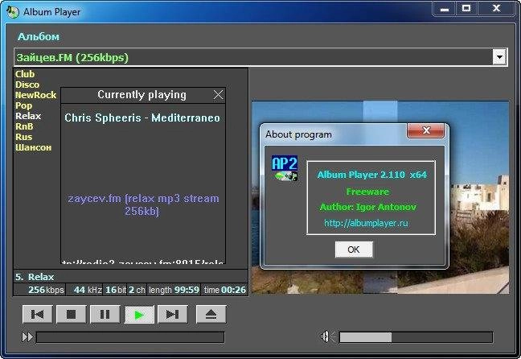Select the Rus station
521x359 pixels.
(x=24, y=137)
